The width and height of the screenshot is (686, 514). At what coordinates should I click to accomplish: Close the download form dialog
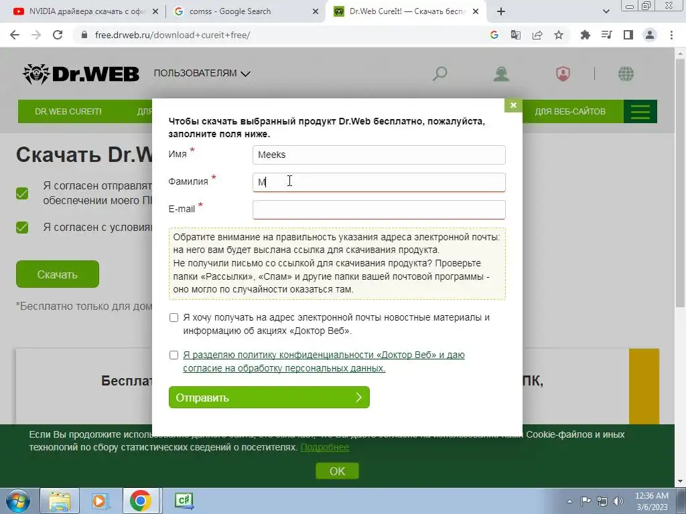[513, 105]
